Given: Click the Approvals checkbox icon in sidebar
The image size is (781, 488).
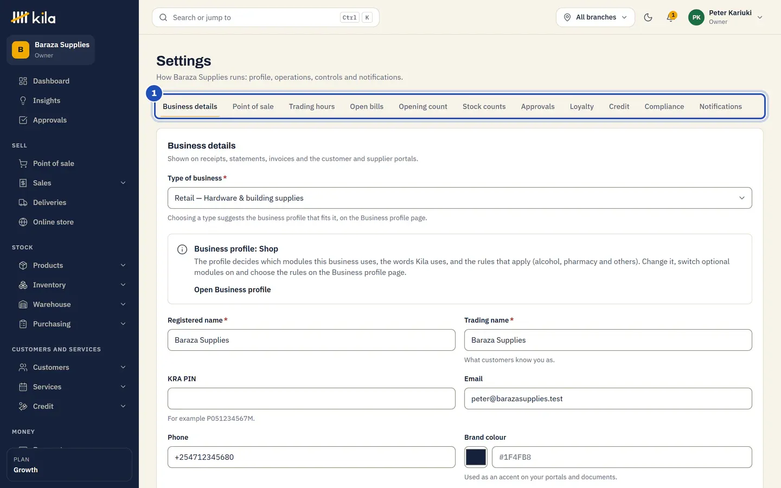Looking at the screenshot, I should coord(23,120).
